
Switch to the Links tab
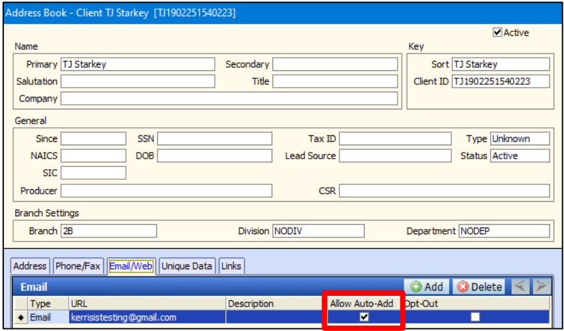[x=231, y=266]
